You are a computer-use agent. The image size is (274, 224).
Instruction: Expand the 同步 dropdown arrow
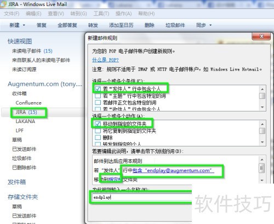click(210, 25)
